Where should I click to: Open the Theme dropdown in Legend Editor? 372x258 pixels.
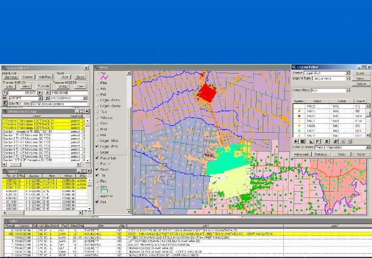(348, 73)
